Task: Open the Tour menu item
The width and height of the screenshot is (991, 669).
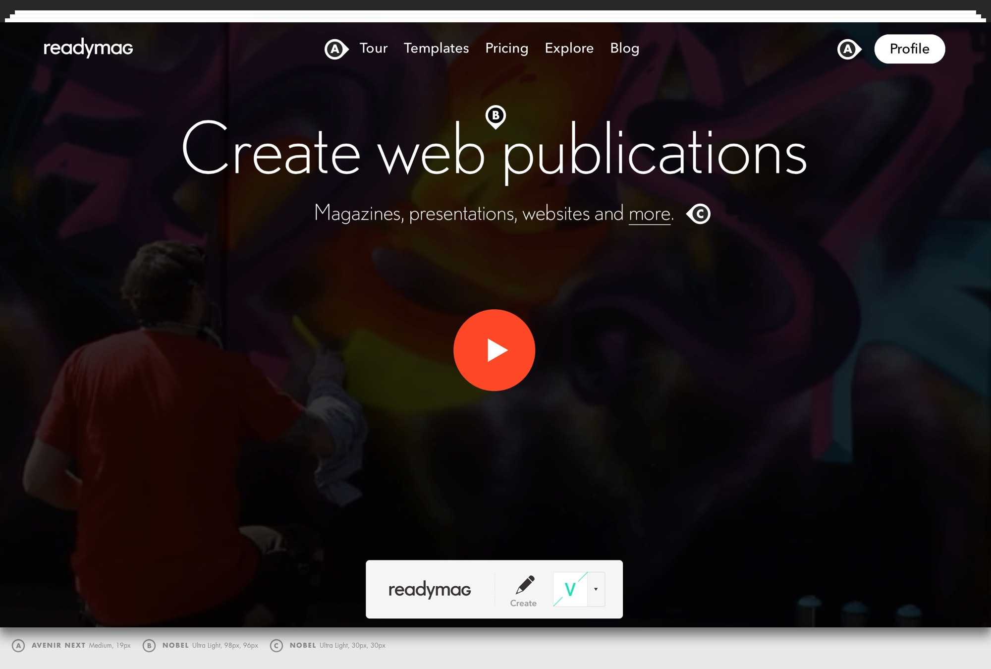Action: click(373, 48)
